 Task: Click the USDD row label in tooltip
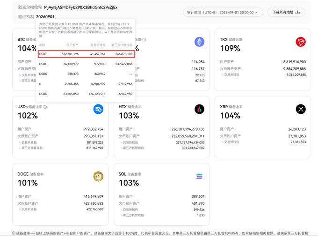pos(43,94)
